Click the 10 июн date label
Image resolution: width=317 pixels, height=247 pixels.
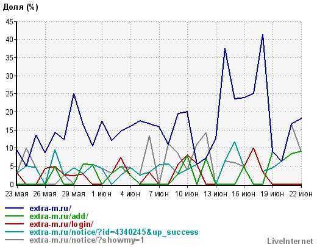coord(187,194)
